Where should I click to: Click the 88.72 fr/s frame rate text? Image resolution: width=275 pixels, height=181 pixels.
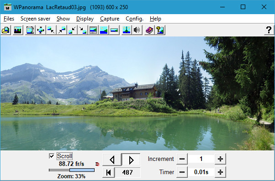(72, 164)
